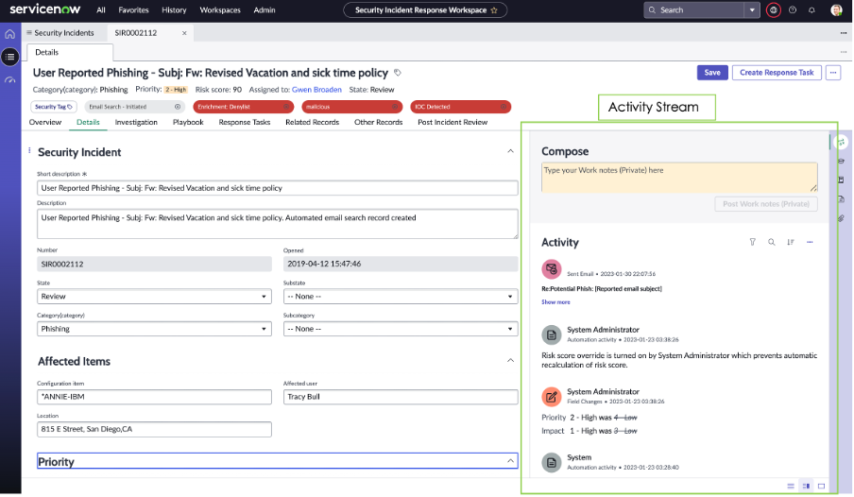Viewport: 854px width, 497px height.
Task: Select the activity stream icon in right sidebar
Action: coord(842,143)
